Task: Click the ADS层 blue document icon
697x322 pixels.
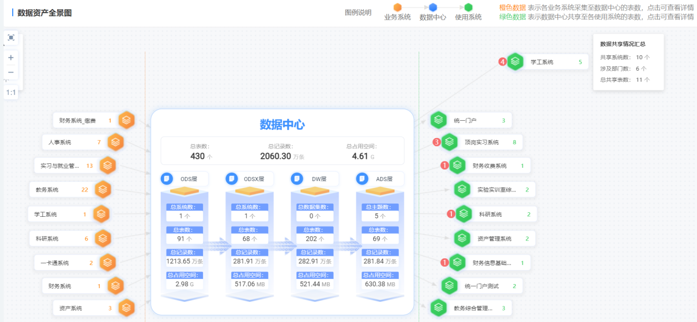Action: [363, 179]
